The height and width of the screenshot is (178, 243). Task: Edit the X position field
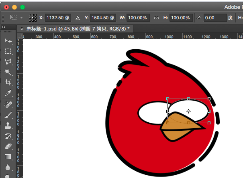(x=58, y=18)
